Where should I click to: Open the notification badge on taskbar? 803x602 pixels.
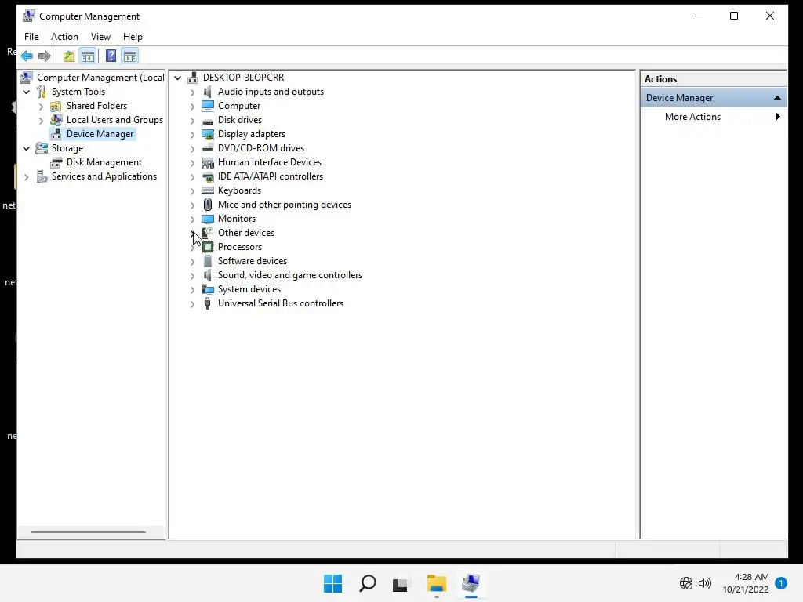click(x=781, y=583)
